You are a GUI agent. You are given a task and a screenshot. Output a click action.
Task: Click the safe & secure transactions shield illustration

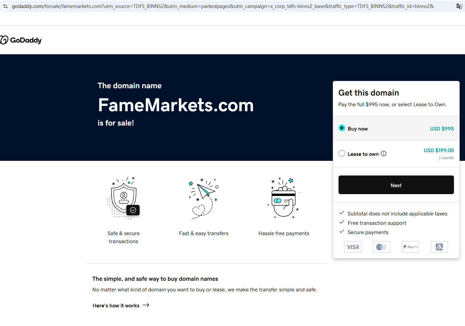click(124, 198)
